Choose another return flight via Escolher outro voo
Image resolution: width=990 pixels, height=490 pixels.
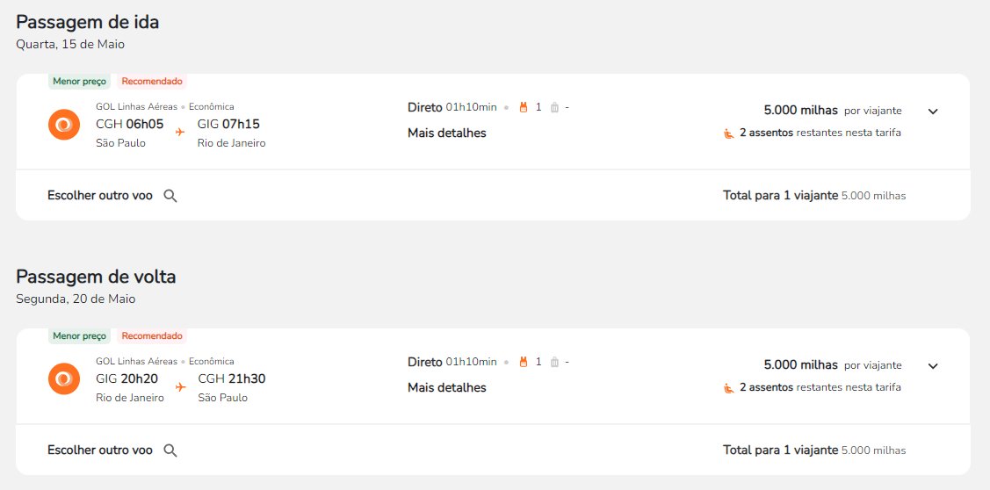coord(100,450)
